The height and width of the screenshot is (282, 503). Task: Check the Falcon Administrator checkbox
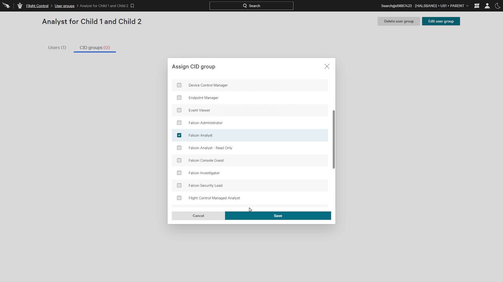tap(179, 123)
